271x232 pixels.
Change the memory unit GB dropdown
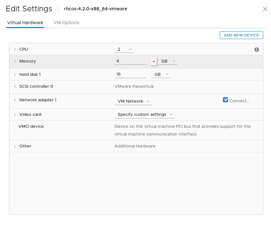click(168, 61)
